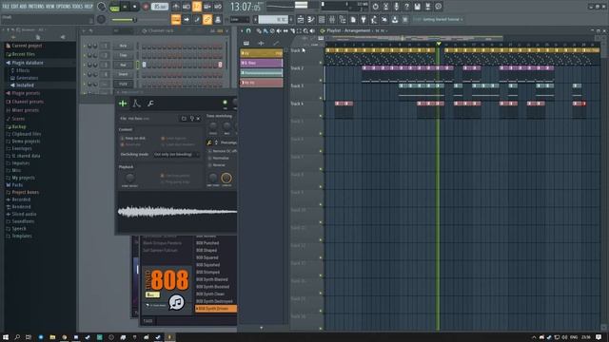Open the Browser view icon
Screen dimensions: 609x342
click(343, 19)
